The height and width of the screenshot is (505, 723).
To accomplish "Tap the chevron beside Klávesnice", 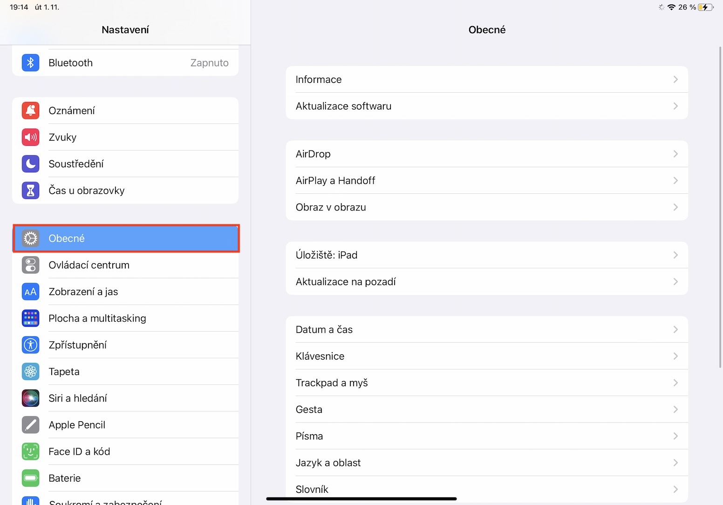I will point(675,356).
